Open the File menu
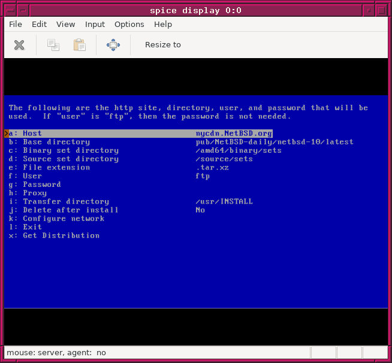392x363 pixels. 16,25
